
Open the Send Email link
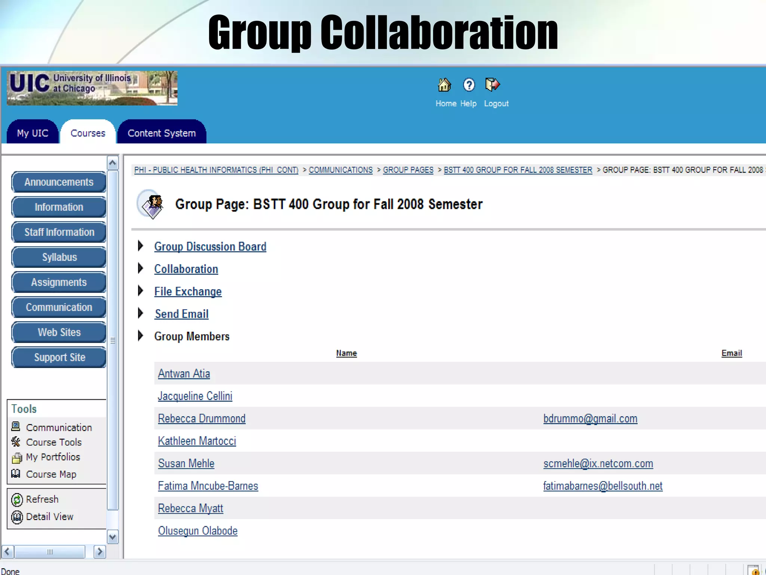pyautogui.click(x=182, y=314)
